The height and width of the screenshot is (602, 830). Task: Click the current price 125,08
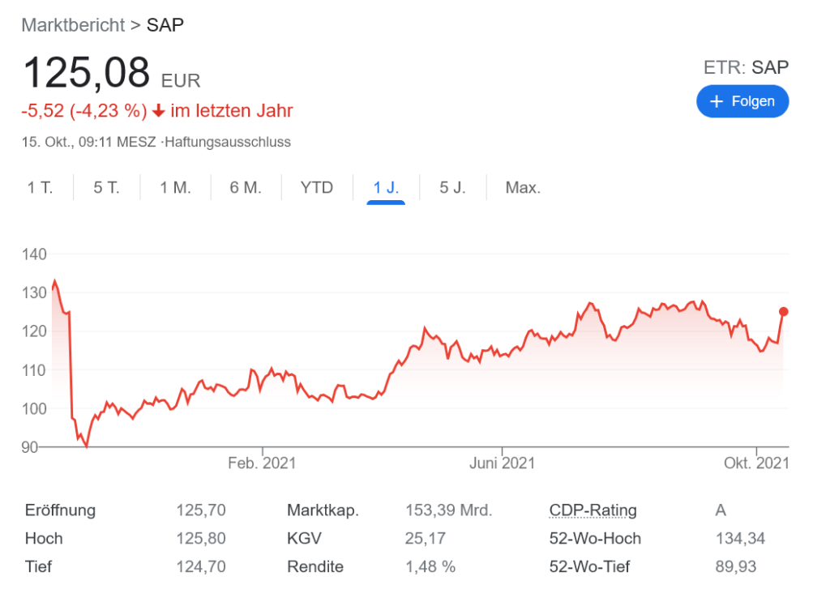click(x=87, y=73)
